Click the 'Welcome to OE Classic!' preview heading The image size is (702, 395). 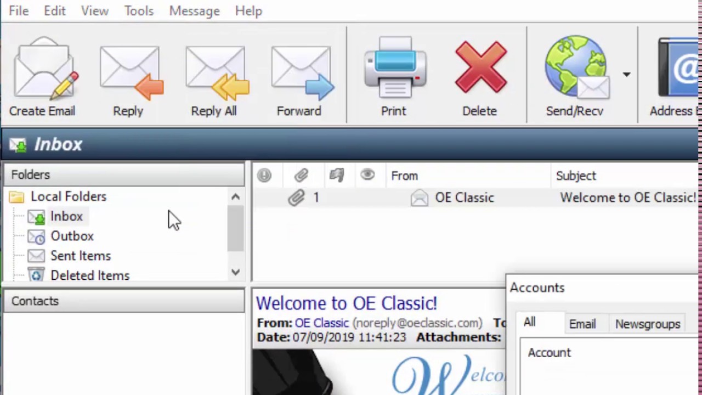[x=347, y=303]
